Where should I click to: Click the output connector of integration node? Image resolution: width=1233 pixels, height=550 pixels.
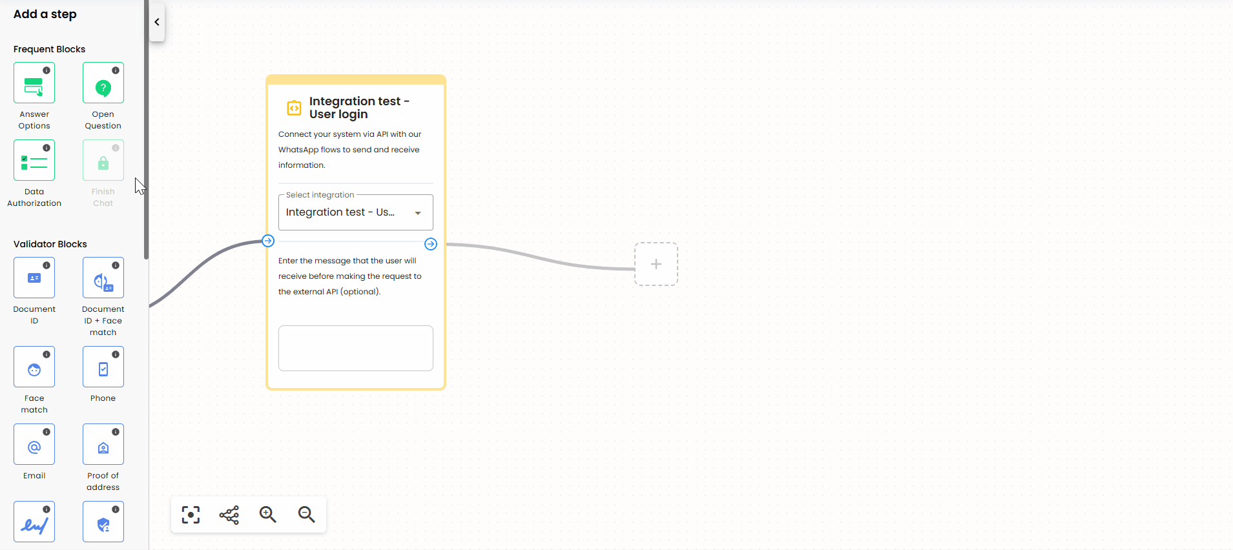pyautogui.click(x=431, y=244)
